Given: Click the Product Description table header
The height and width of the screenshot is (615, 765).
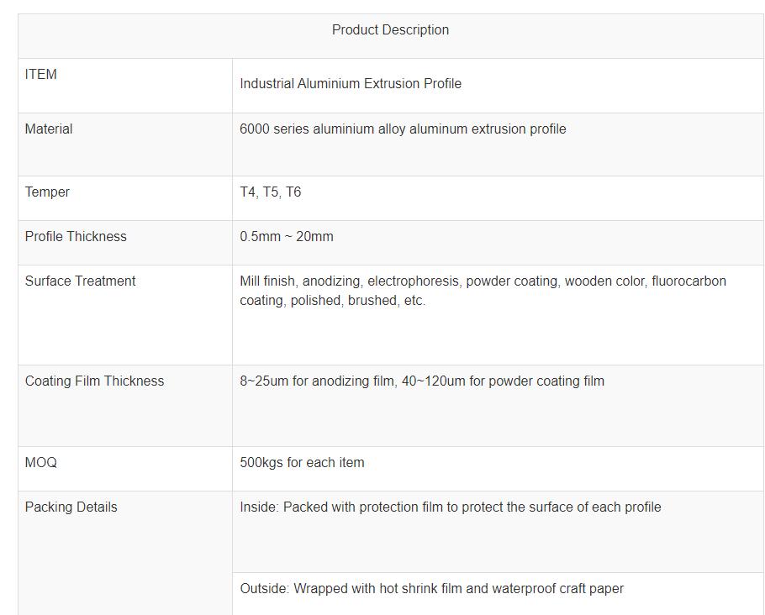Looking at the screenshot, I should click(x=390, y=30).
